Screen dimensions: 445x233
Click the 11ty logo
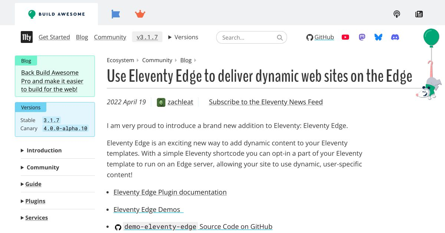click(x=27, y=37)
